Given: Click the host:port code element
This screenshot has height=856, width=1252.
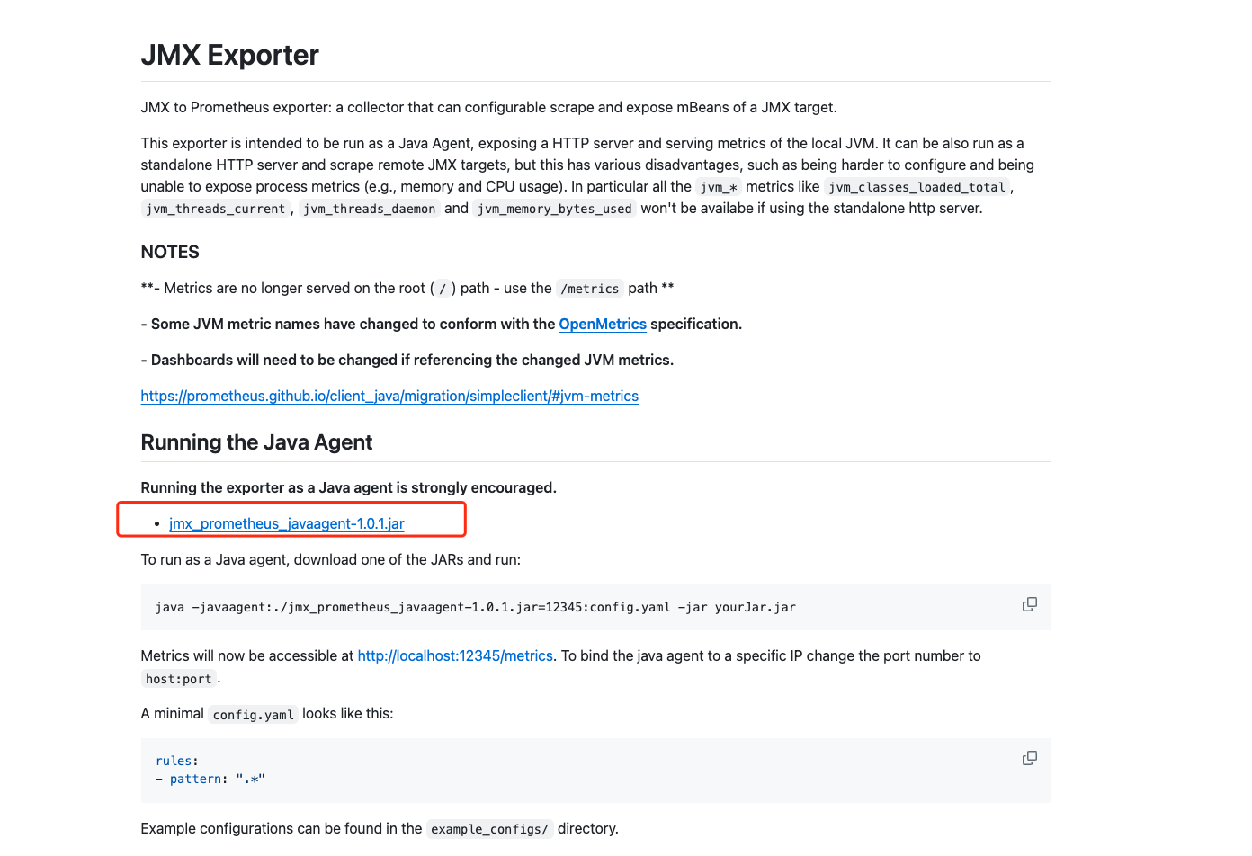Looking at the screenshot, I should click(179, 678).
